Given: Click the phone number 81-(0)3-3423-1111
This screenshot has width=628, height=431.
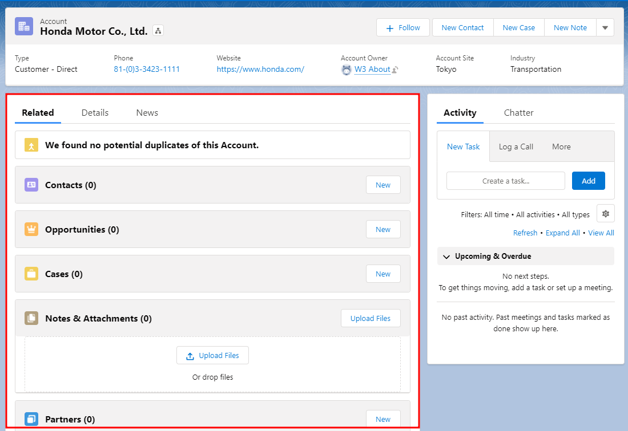Looking at the screenshot, I should pos(147,69).
